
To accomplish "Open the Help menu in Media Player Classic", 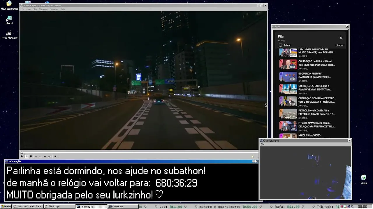I will (x=62, y=9).
